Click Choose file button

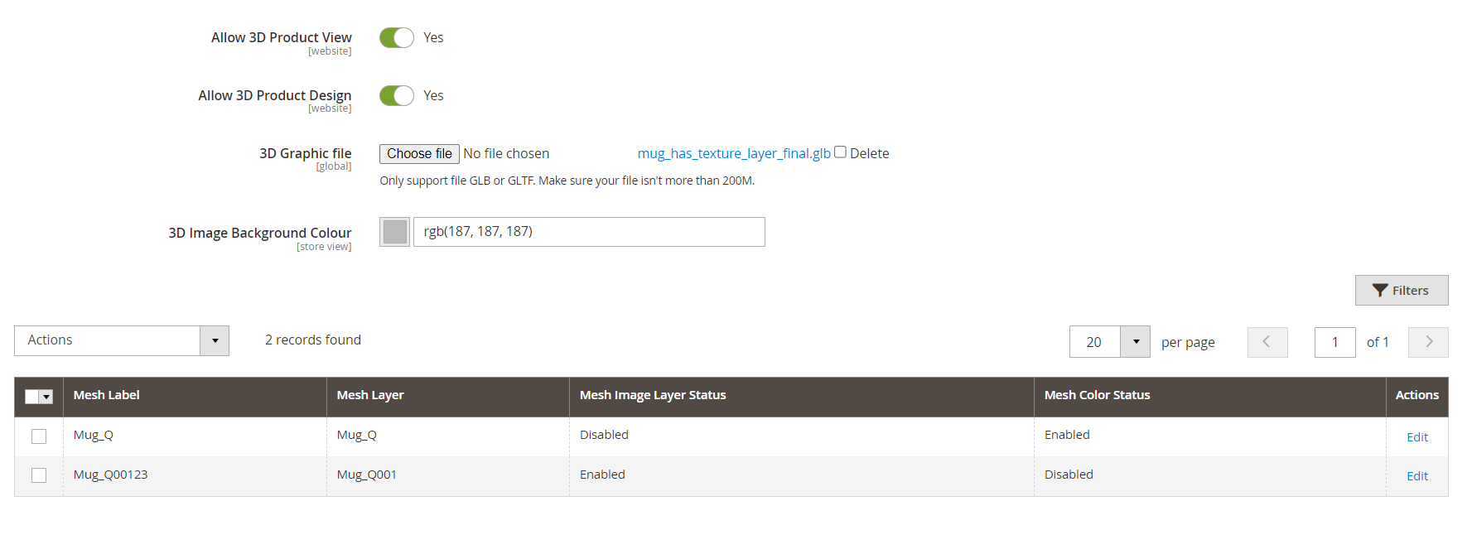[419, 154]
